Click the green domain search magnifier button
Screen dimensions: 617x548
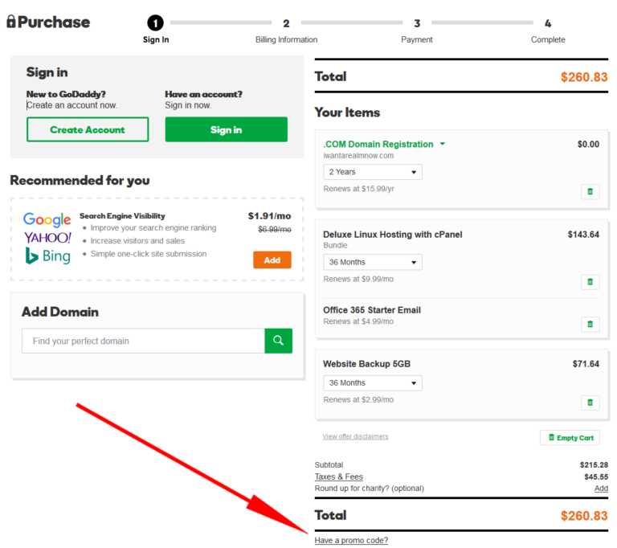(278, 341)
